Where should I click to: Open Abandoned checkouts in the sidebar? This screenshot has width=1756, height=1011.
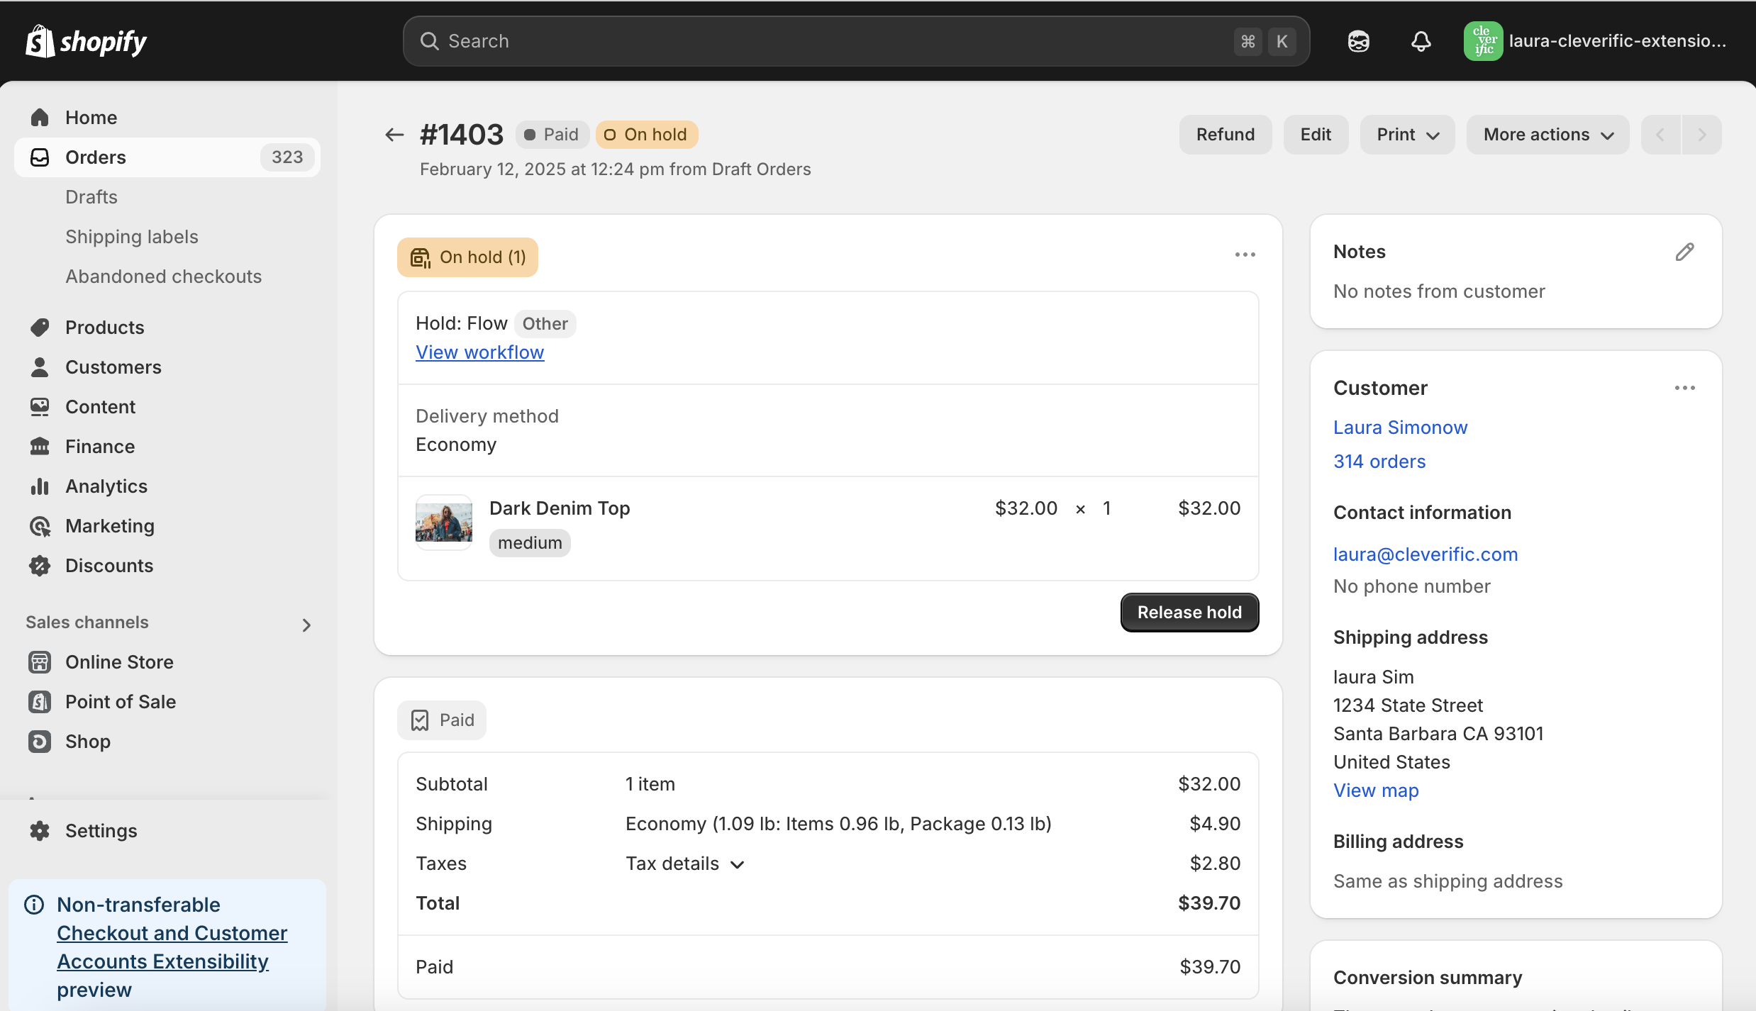[x=164, y=276]
